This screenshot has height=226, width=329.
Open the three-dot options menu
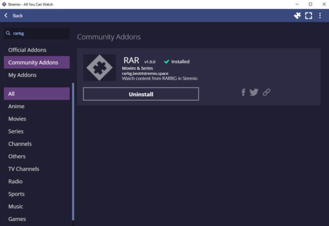(x=320, y=15)
